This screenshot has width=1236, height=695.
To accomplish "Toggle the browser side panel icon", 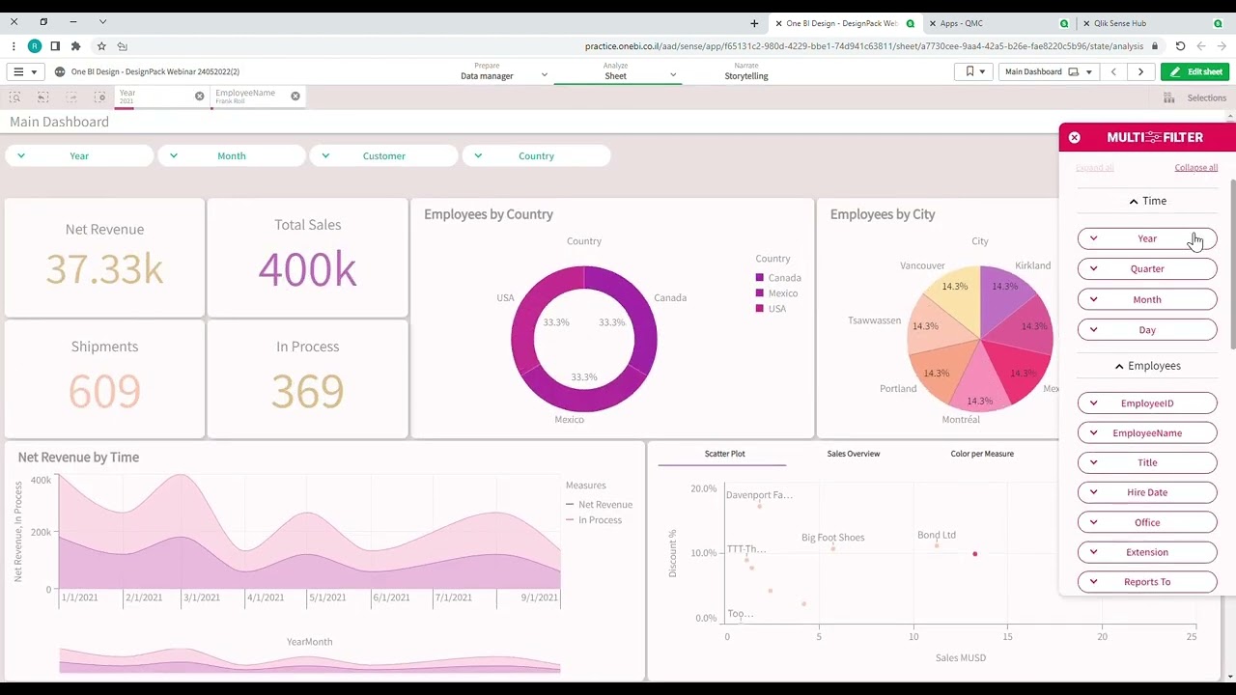I will click(55, 45).
